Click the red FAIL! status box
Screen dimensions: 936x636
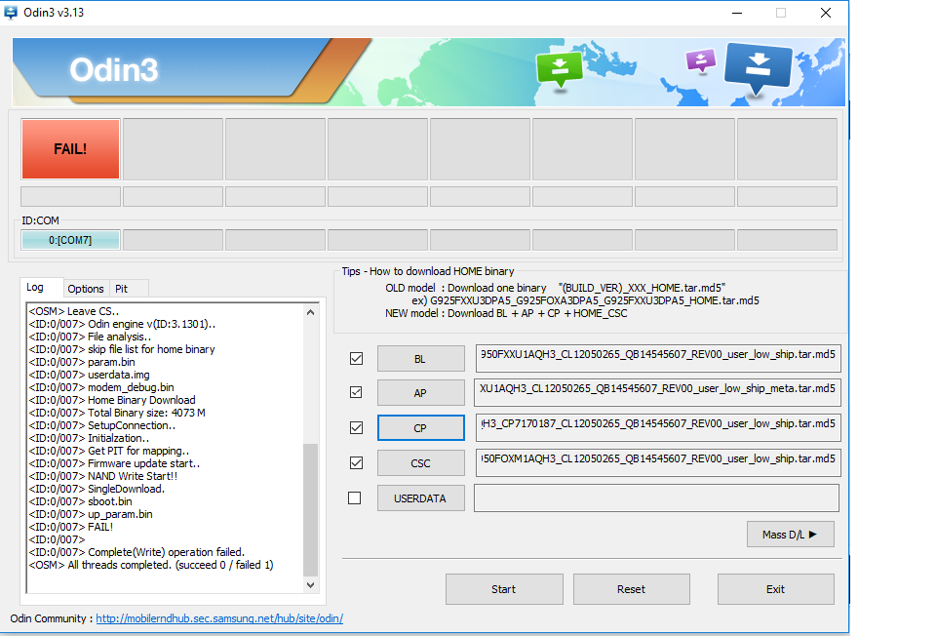pyautogui.click(x=70, y=149)
